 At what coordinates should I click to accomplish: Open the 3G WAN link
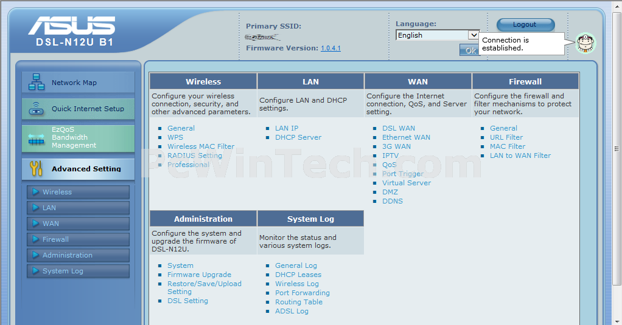(397, 146)
